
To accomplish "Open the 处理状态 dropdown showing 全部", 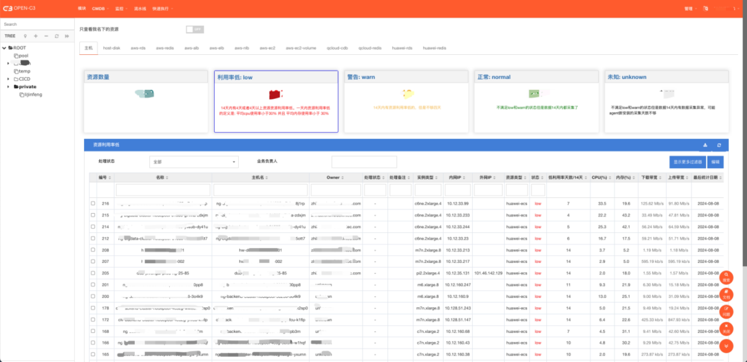I will pos(194,162).
